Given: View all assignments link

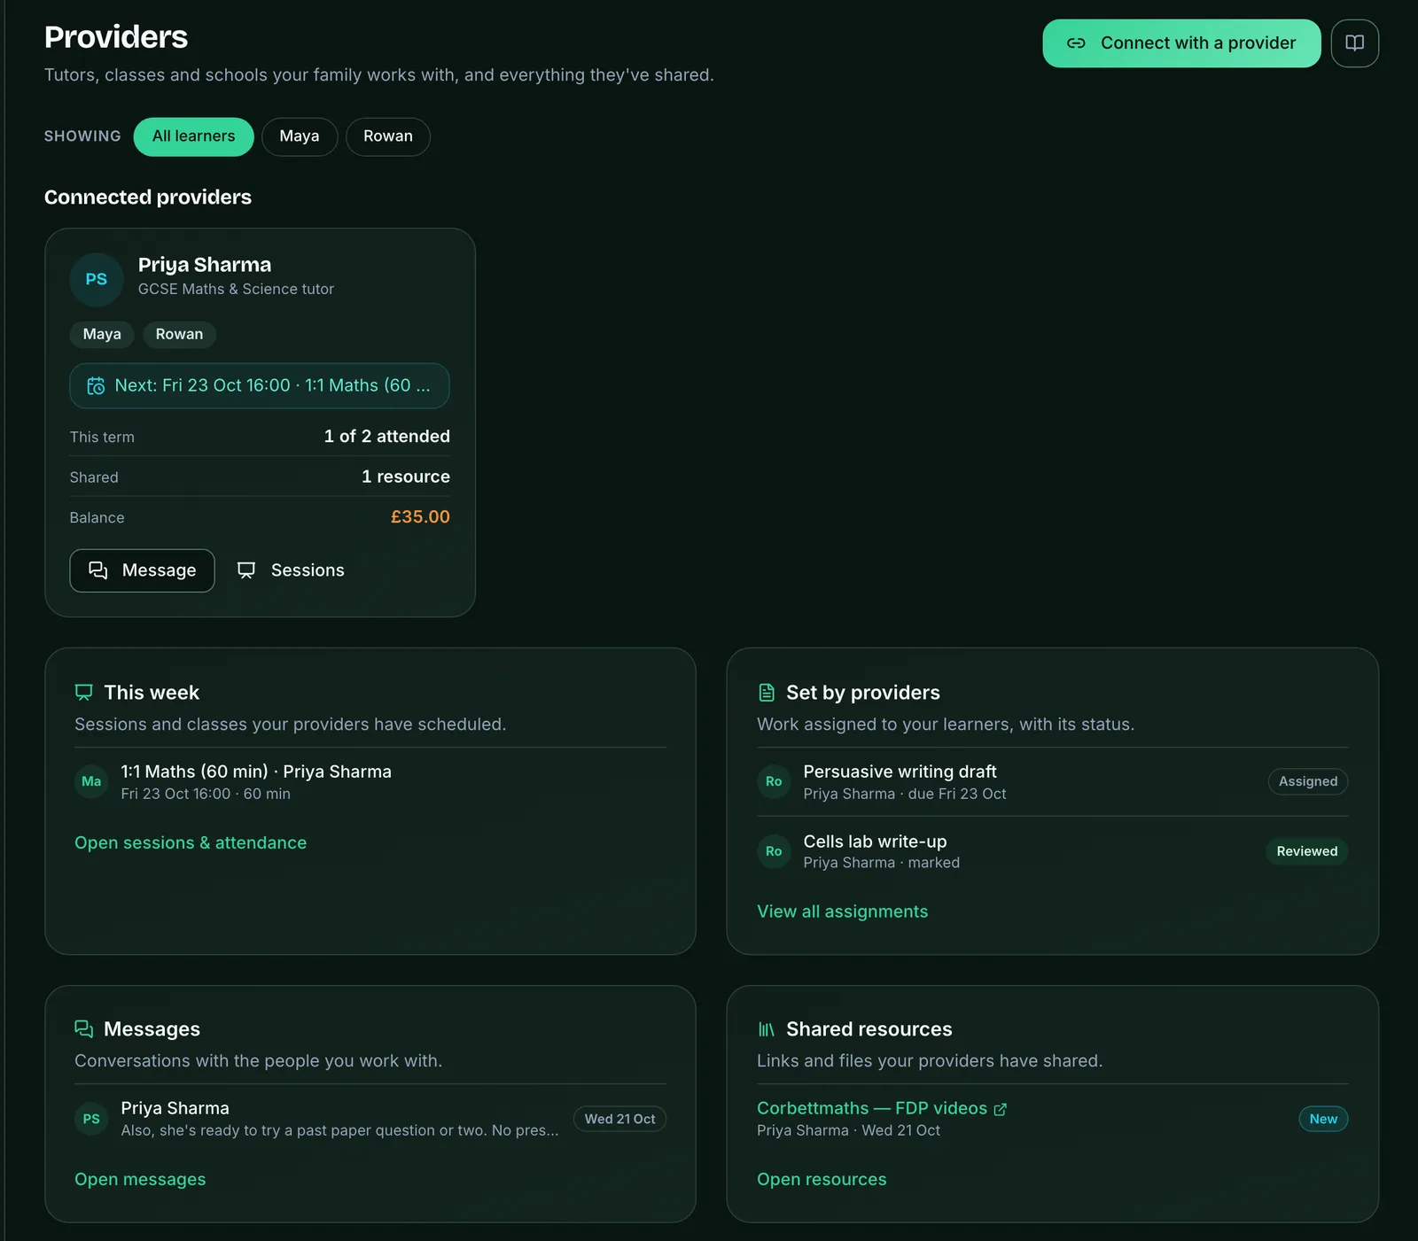Looking at the screenshot, I should (x=843, y=911).
